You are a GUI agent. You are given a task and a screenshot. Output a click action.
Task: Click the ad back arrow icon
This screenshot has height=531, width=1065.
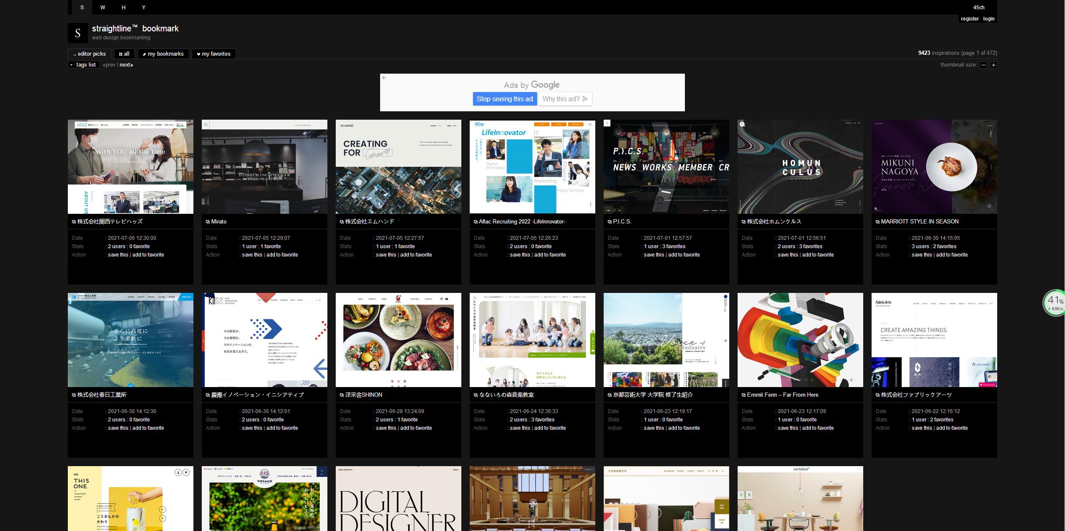coord(384,78)
